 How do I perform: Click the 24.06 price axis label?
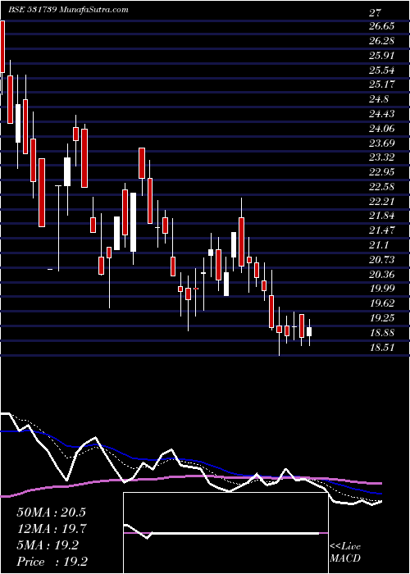pyautogui.click(x=382, y=128)
